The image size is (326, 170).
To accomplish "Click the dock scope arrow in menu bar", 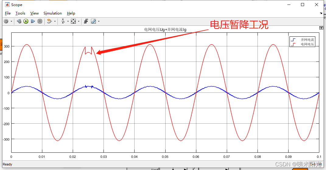I will coord(321,13).
